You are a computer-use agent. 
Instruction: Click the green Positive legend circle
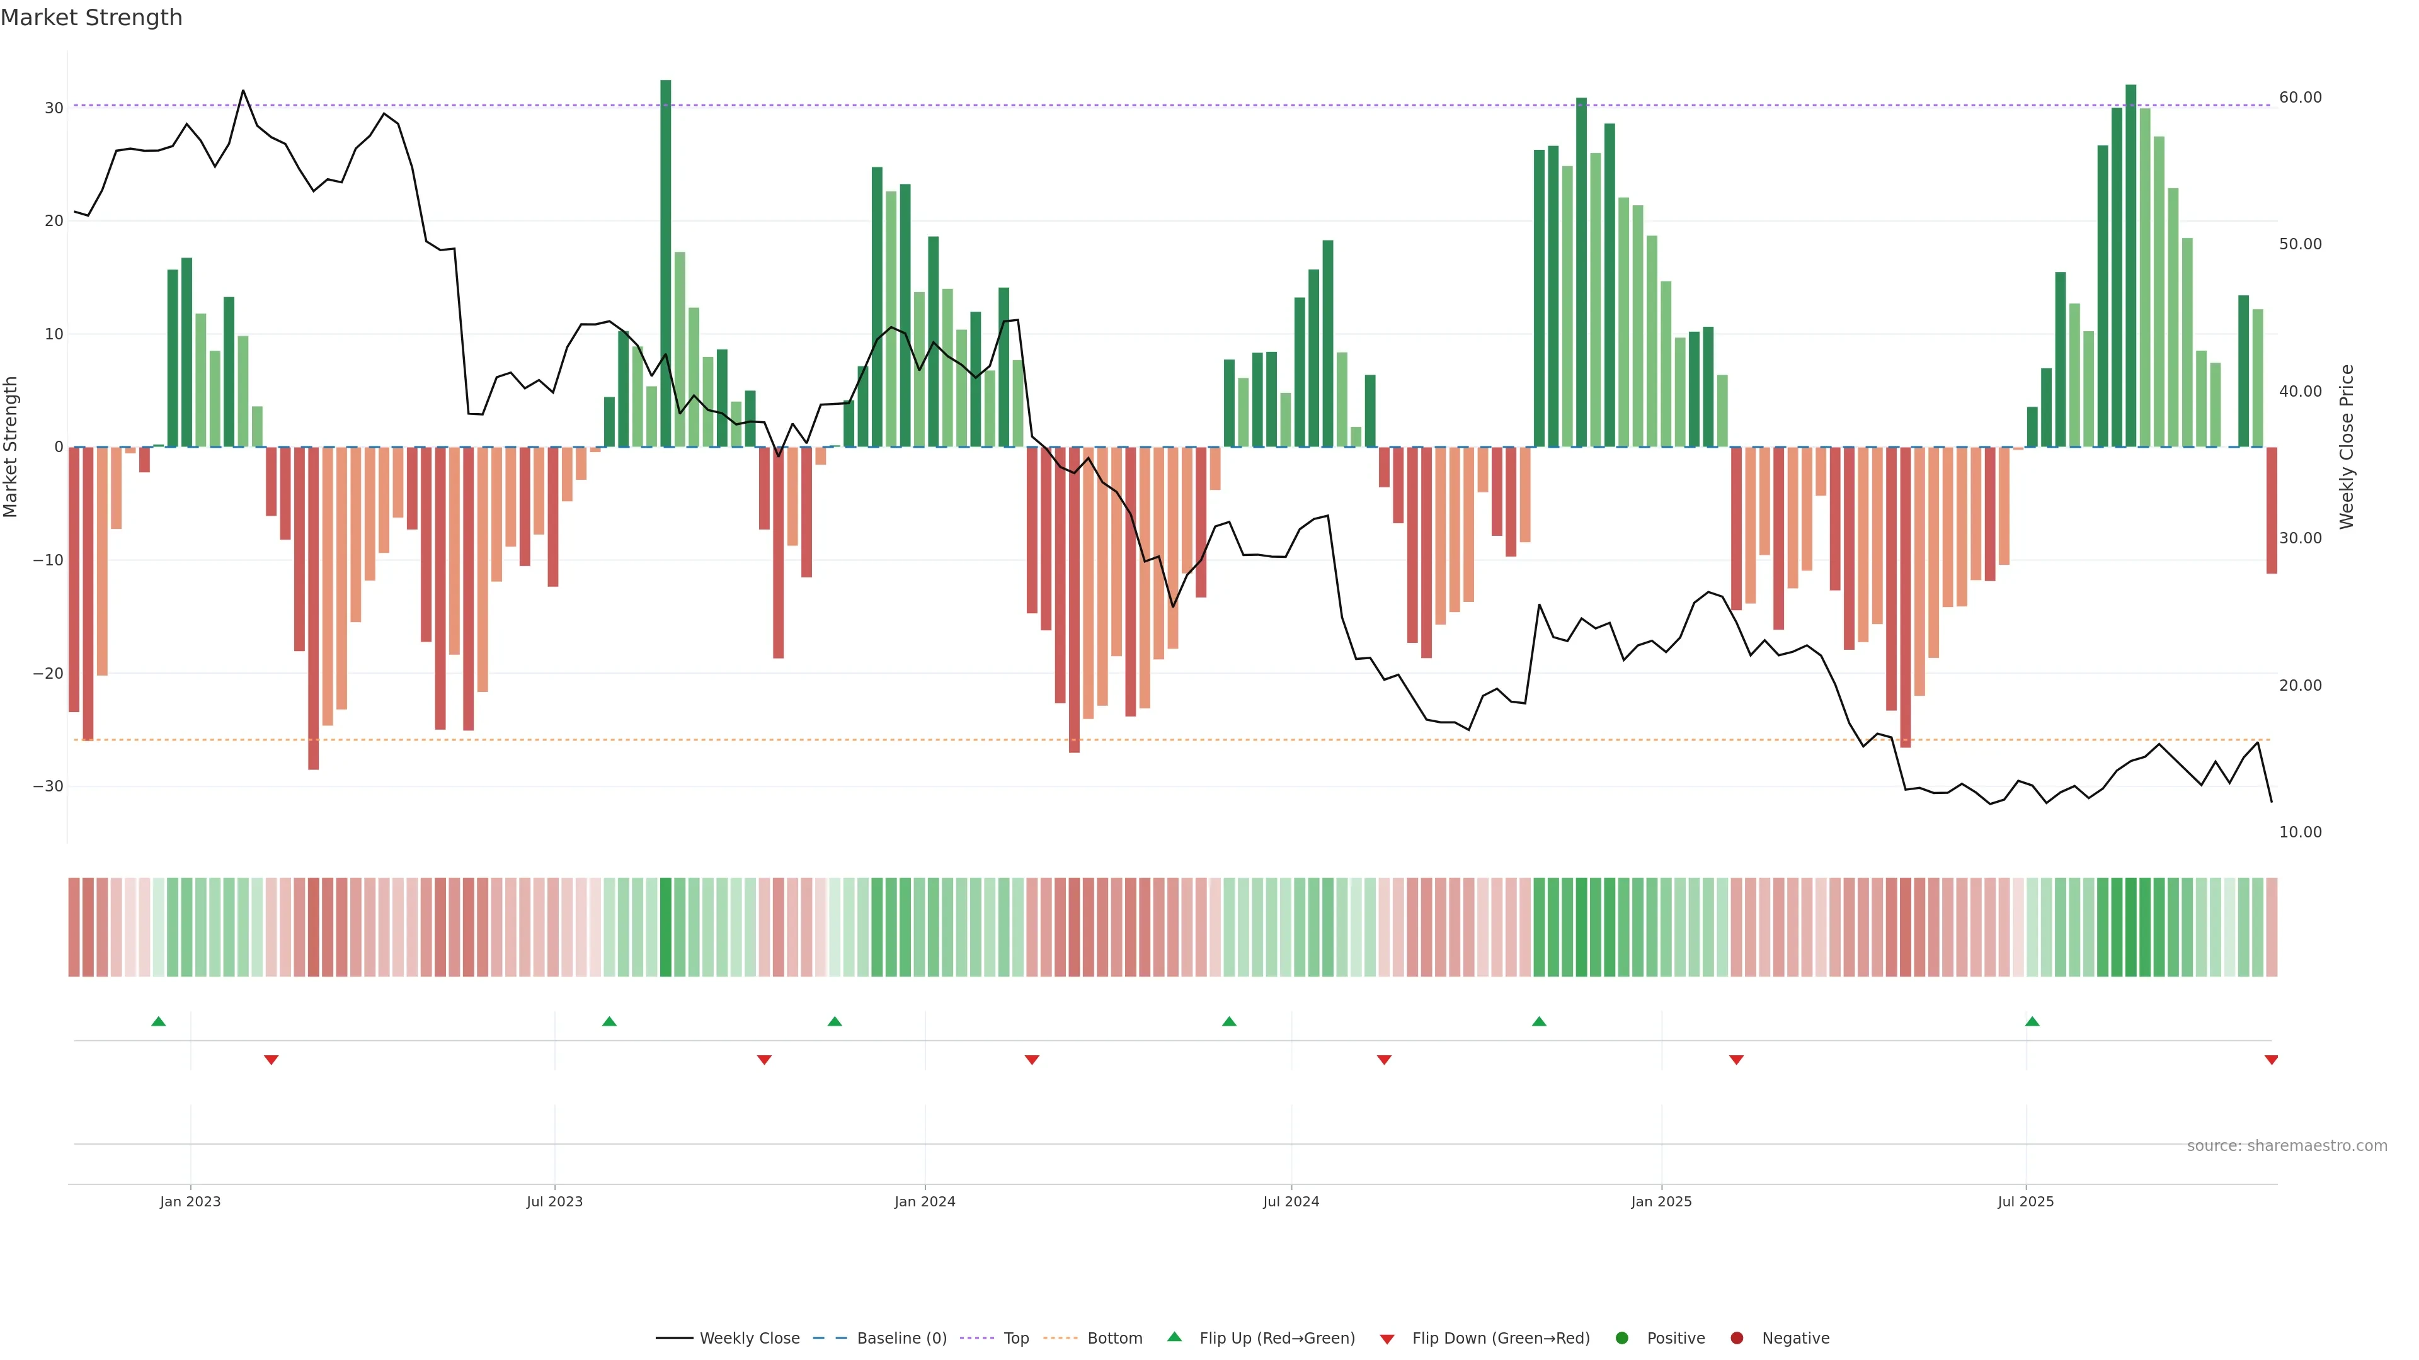(x=1621, y=1337)
